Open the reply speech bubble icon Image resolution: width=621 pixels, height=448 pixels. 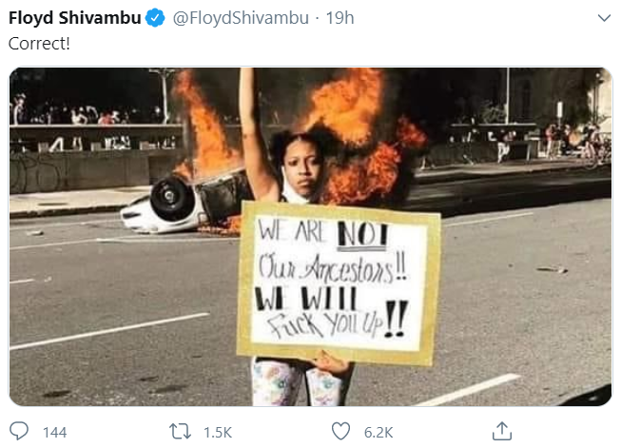pos(19,431)
